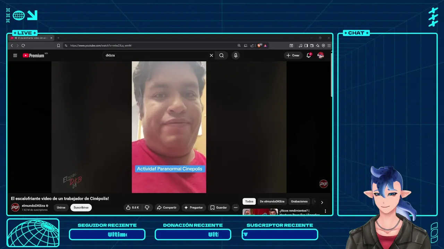Toggle the browser sidebar panel
The image size is (444, 249).
coord(306,46)
